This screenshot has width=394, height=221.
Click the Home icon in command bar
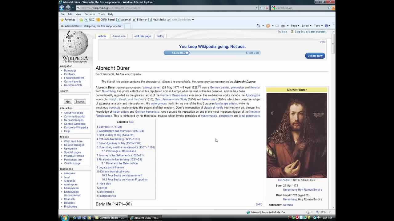coord(259,26)
